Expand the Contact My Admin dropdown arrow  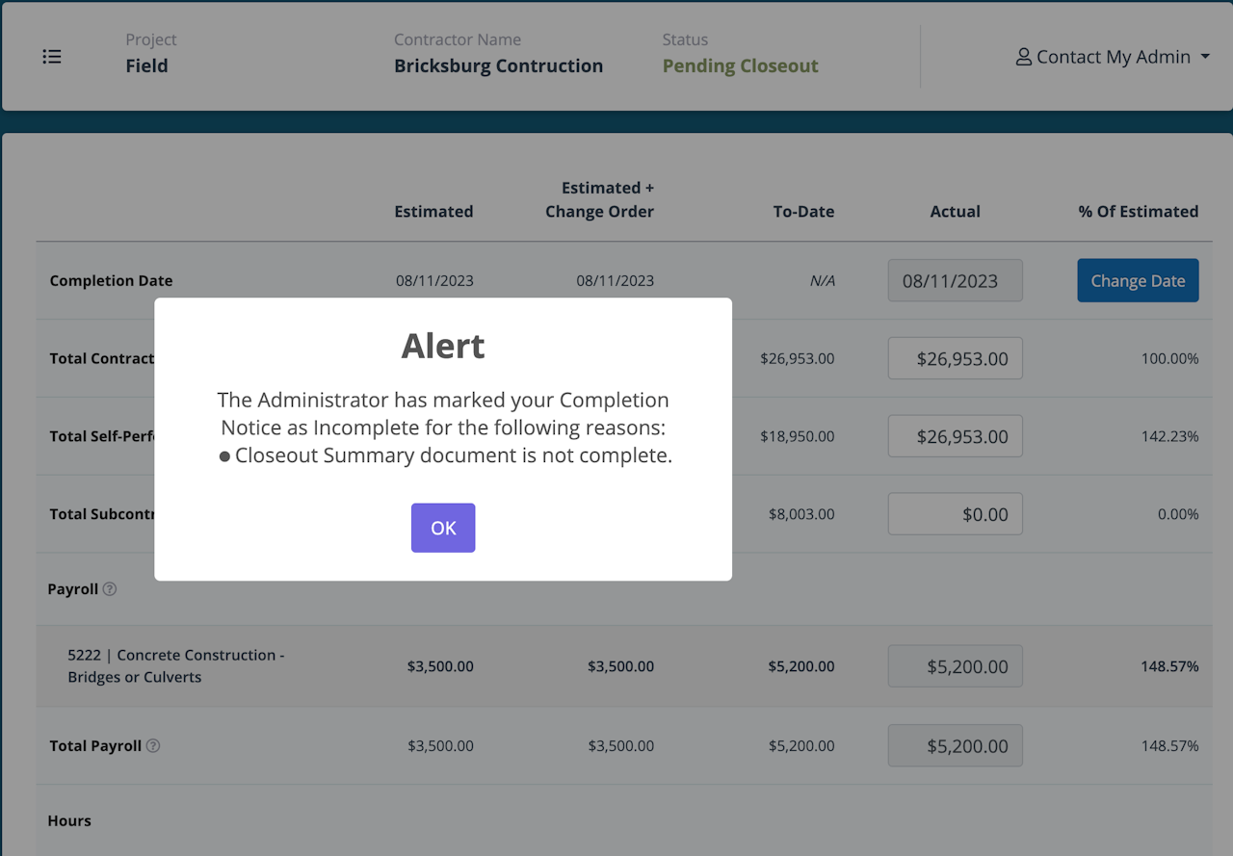[x=1205, y=58]
